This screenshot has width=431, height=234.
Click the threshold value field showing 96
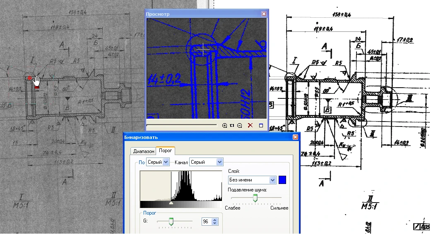tap(206, 222)
